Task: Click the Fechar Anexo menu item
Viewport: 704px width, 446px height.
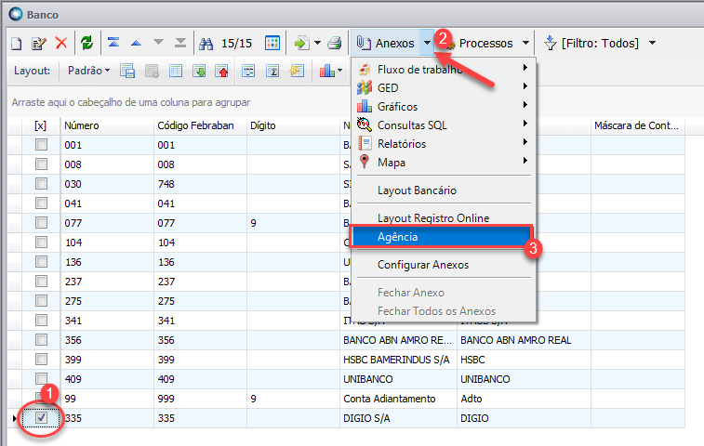Action: [x=444, y=293]
